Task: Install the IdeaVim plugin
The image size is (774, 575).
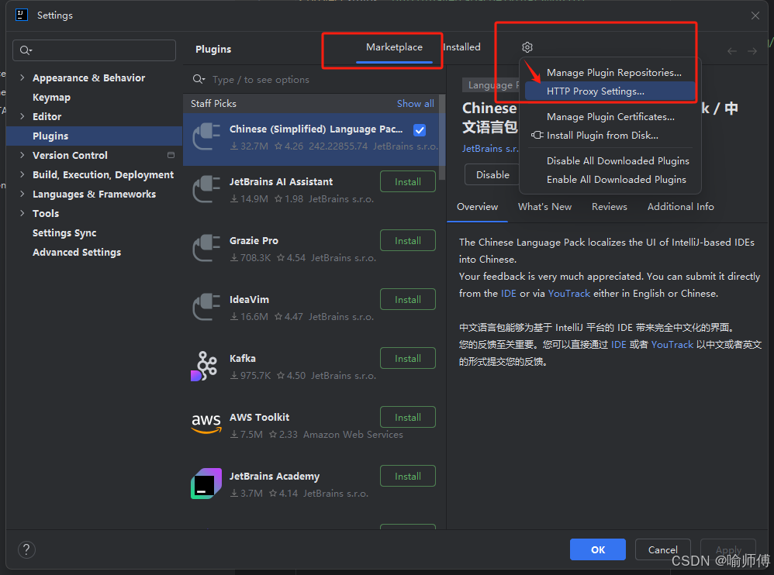Action: click(x=408, y=299)
